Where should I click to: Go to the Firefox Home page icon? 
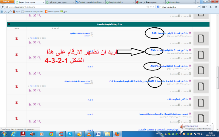(x=216, y=7)
